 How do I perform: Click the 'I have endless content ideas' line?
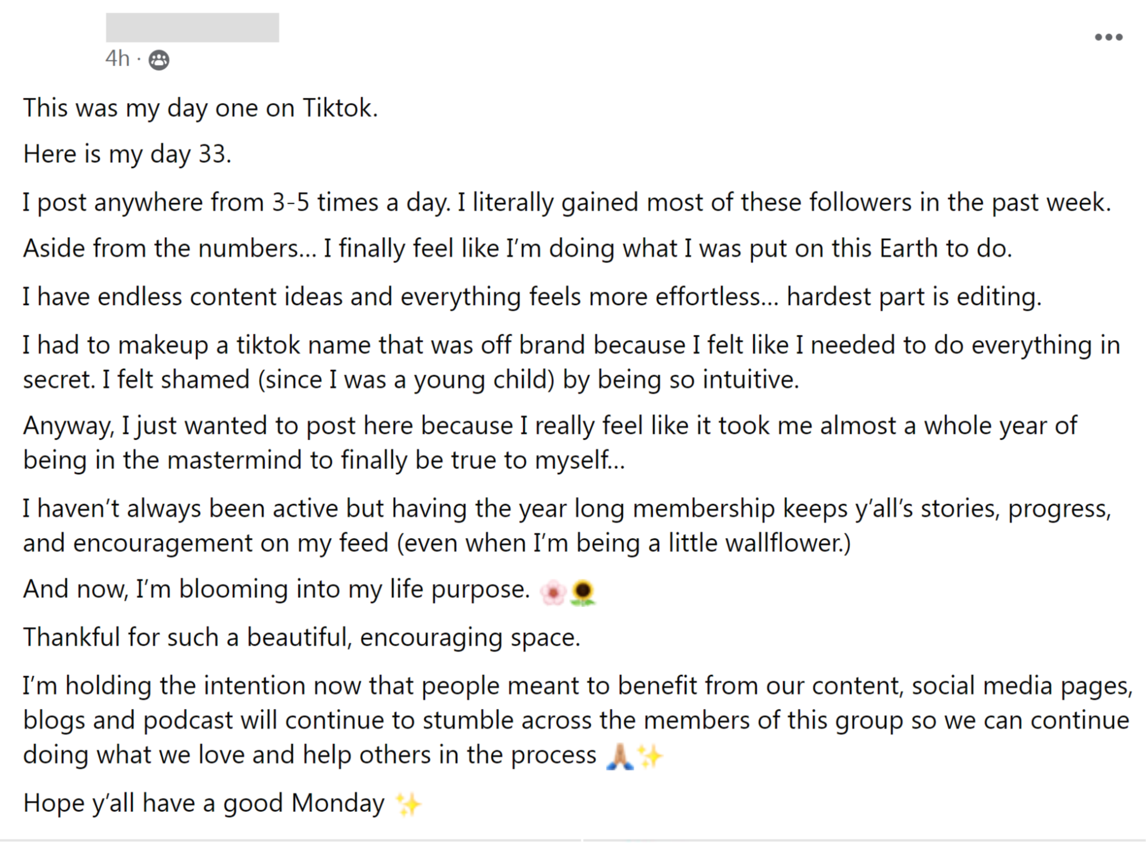coord(532,297)
